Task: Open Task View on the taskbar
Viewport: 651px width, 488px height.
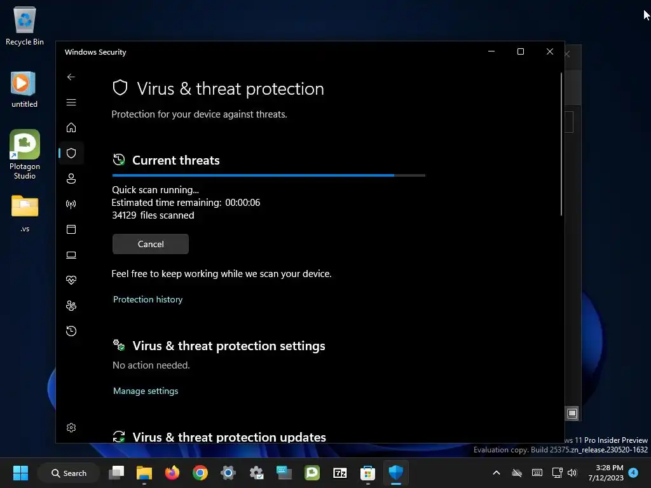Action: (116, 473)
